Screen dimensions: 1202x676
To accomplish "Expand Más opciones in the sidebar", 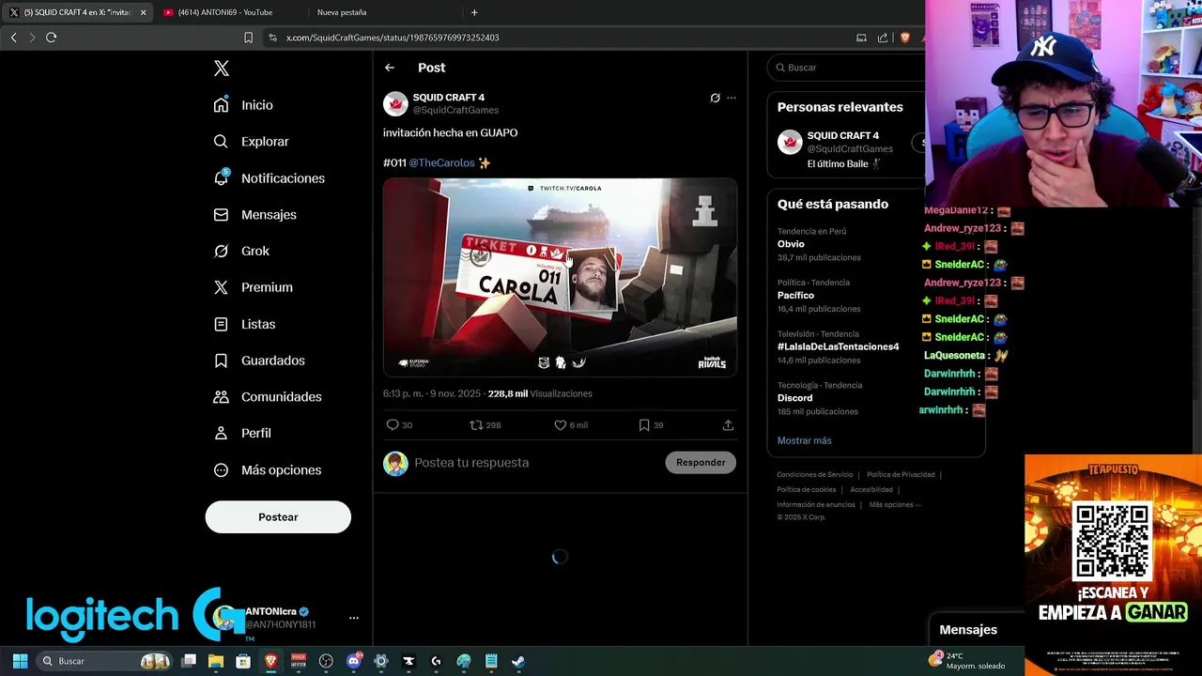I will tap(268, 469).
